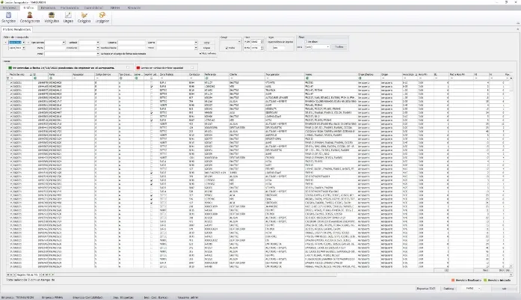Open the Contabilidad ribbon tab

pos(93,7)
